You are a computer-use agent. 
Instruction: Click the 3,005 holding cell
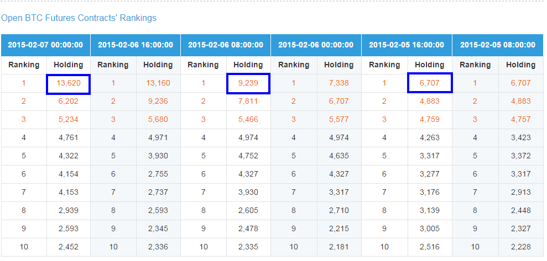[430, 228]
